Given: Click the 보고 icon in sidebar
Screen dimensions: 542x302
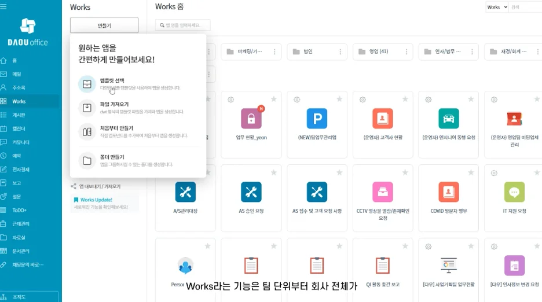Looking at the screenshot, I should (x=3, y=183).
